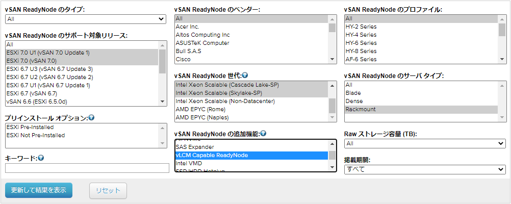Click the 更新して結果を表示 button

pos(39,190)
